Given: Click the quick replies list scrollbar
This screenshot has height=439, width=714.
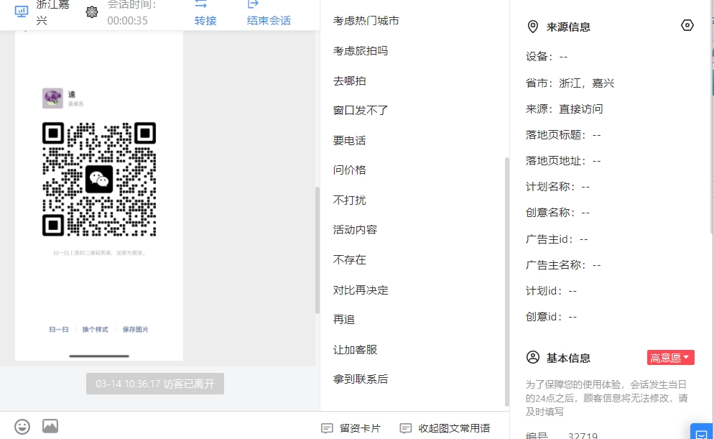Looking at the screenshot, I should point(507,282).
